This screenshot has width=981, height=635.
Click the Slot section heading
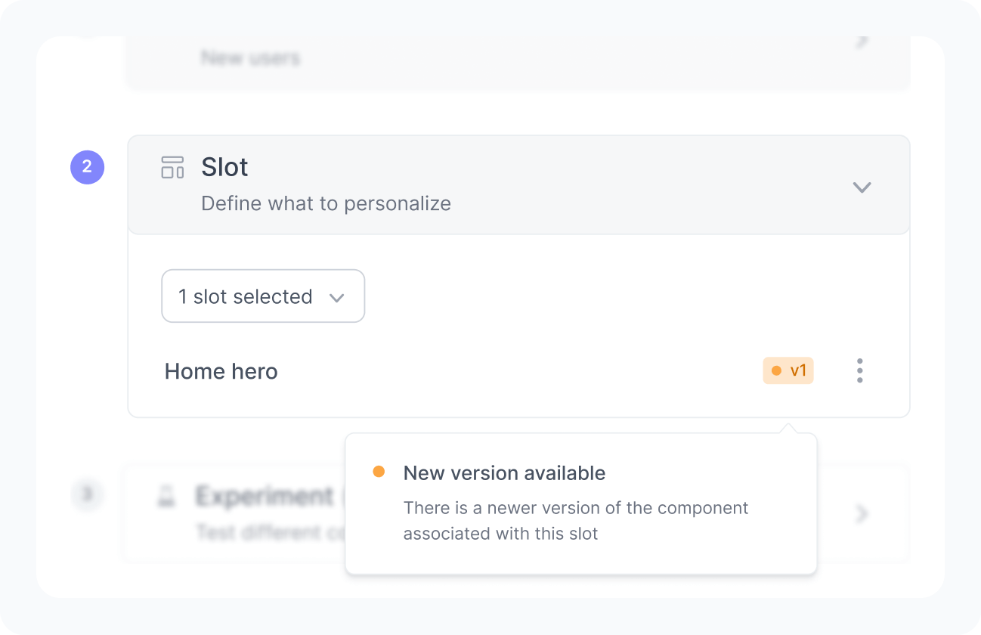[x=224, y=167]
